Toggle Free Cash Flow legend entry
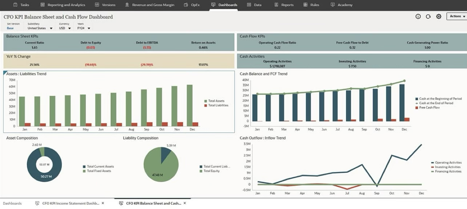 [429, 108]
